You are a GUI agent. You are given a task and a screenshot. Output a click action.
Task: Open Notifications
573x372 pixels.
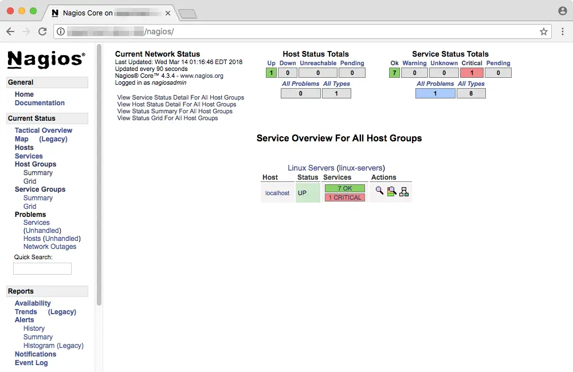click(36, 354)
